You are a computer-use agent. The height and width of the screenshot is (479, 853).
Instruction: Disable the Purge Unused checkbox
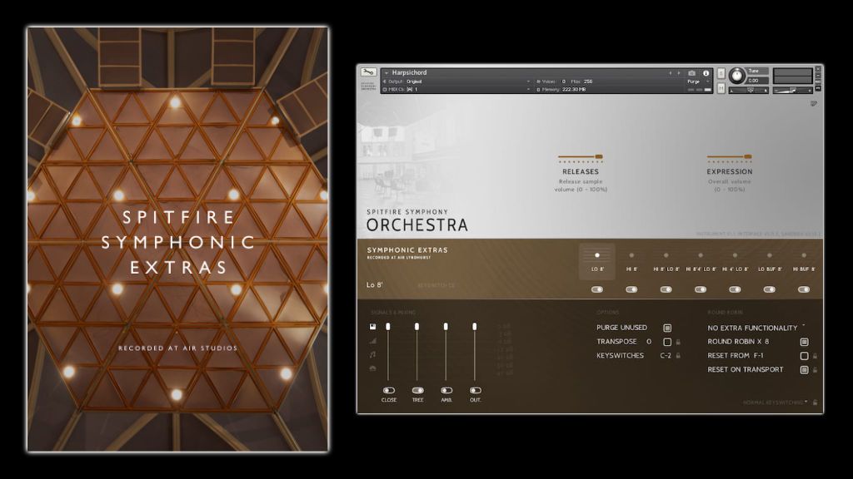pos(667,328)
